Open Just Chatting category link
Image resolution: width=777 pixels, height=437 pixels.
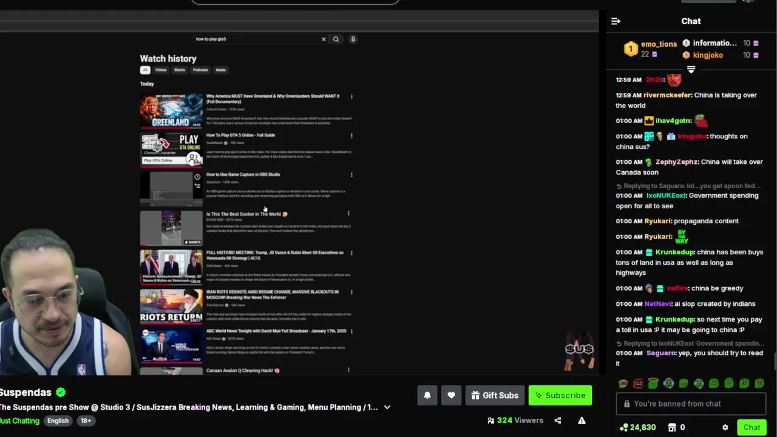point(19,421)
